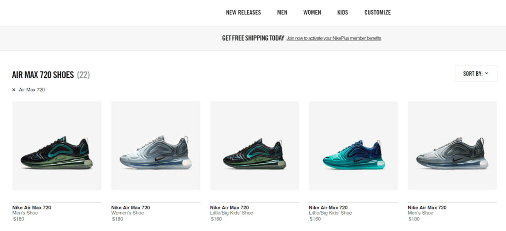Open the dark grey men's shoe thumbnail
Screen dimensions: 506x231
coord(452,146)
